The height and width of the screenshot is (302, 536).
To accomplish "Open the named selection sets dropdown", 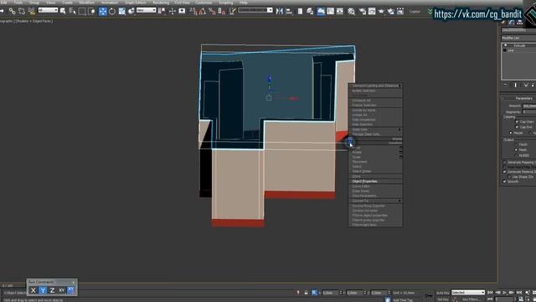I will 255,10.
